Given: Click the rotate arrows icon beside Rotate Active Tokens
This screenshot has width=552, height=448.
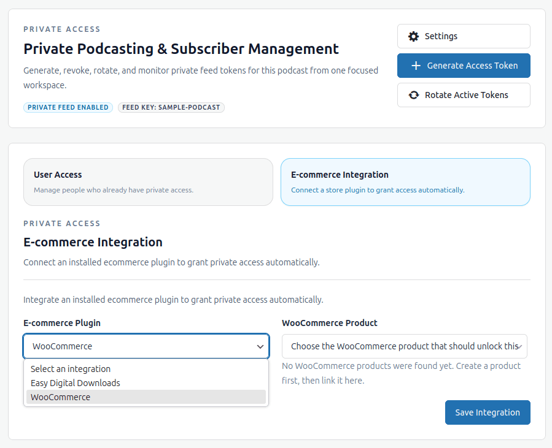Looking at the screenshot, I should click(x=413, y=95).
